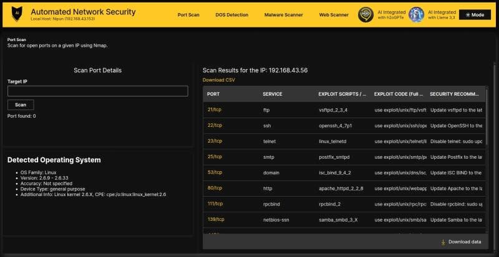499x257 pixels.
Task: Open the DOS Detection tab
Action: (x=231, y=14)
